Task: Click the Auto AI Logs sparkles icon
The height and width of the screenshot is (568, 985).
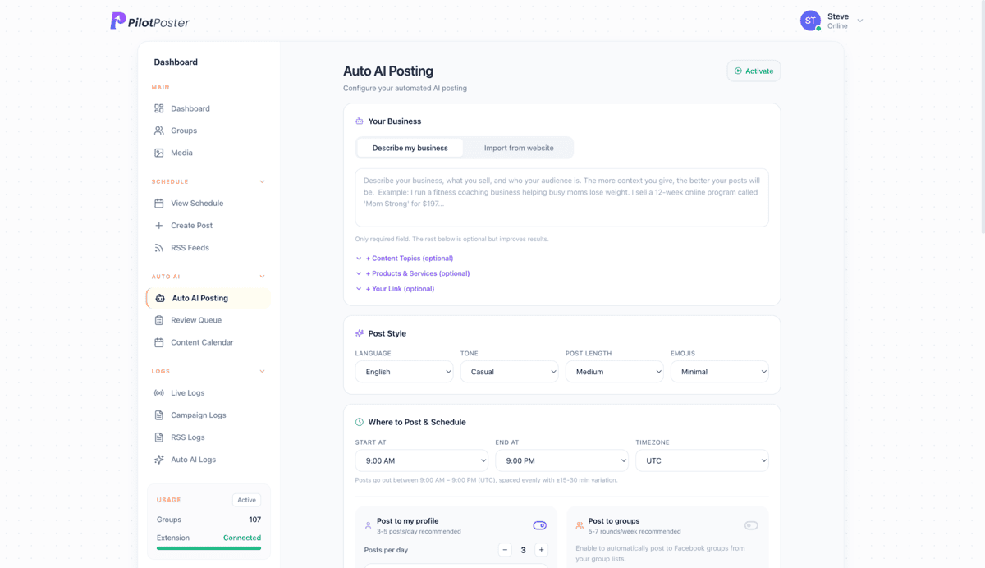Action: tap(159, 459)
